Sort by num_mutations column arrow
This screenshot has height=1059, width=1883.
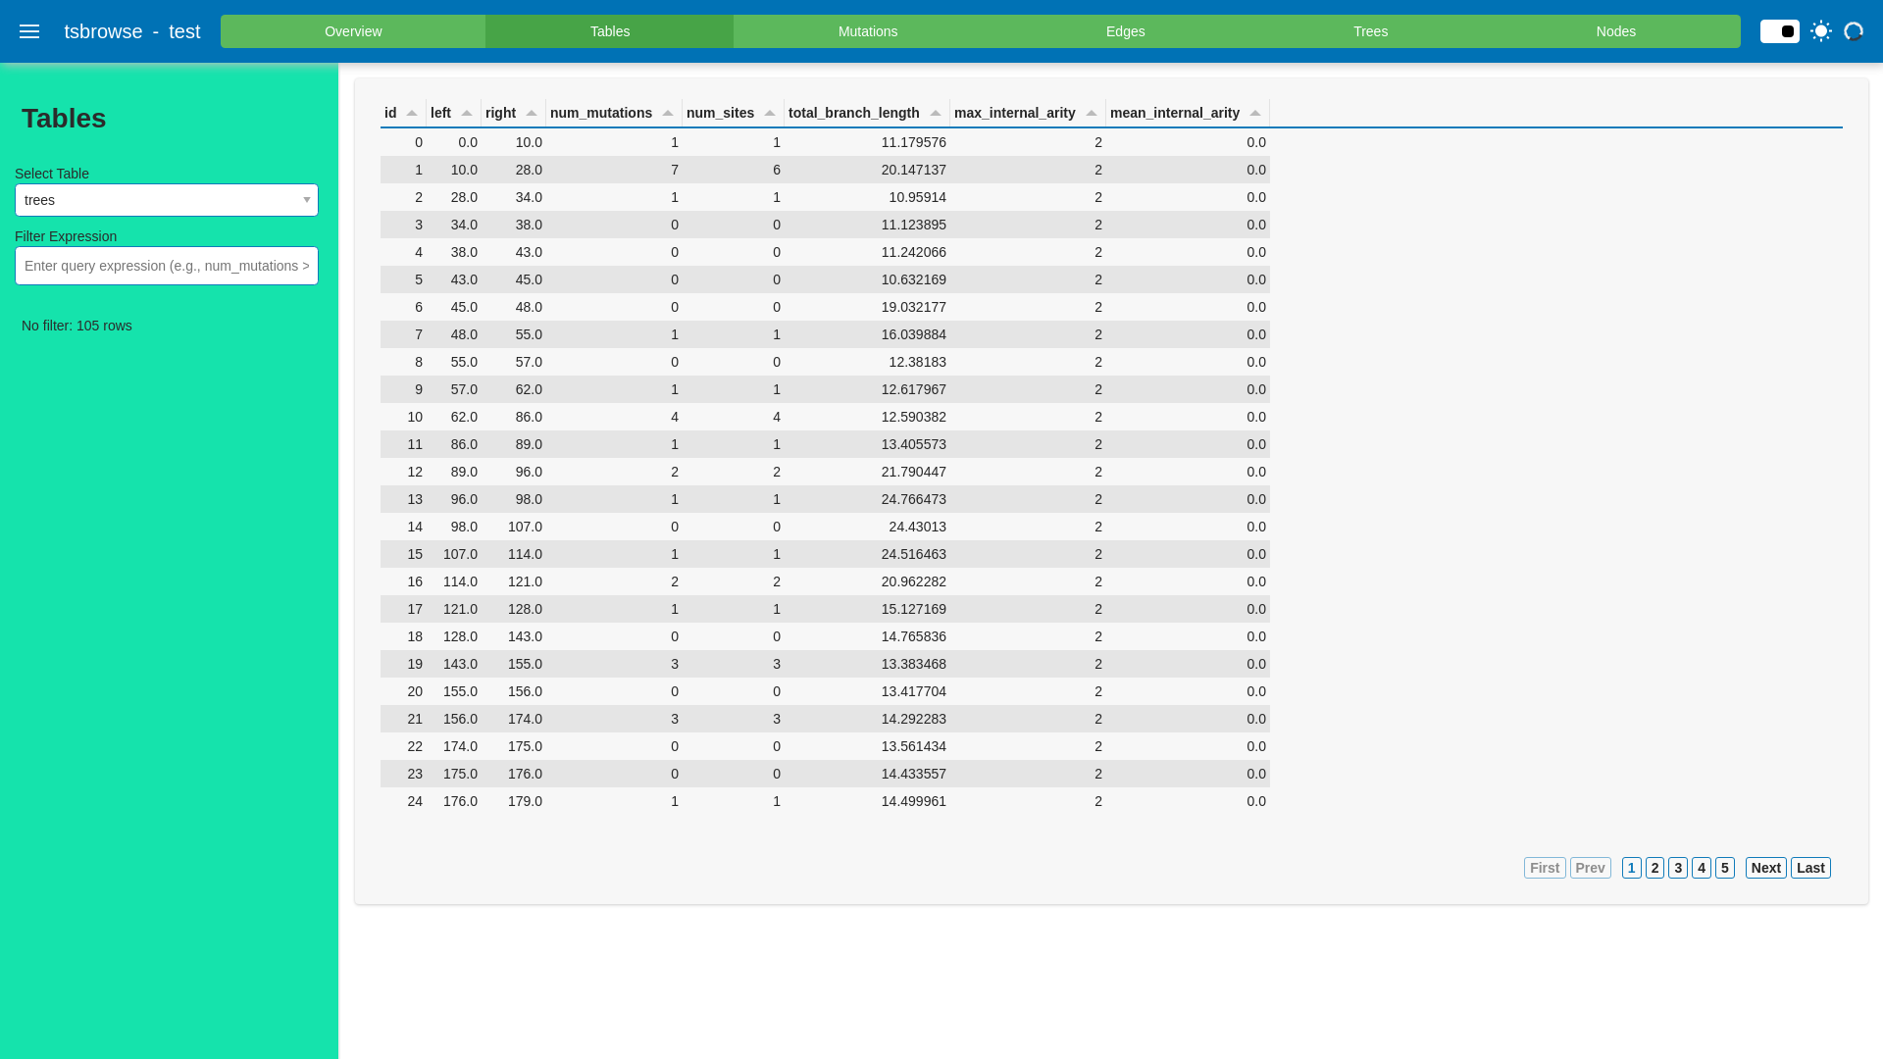click(x=668, y=114)
